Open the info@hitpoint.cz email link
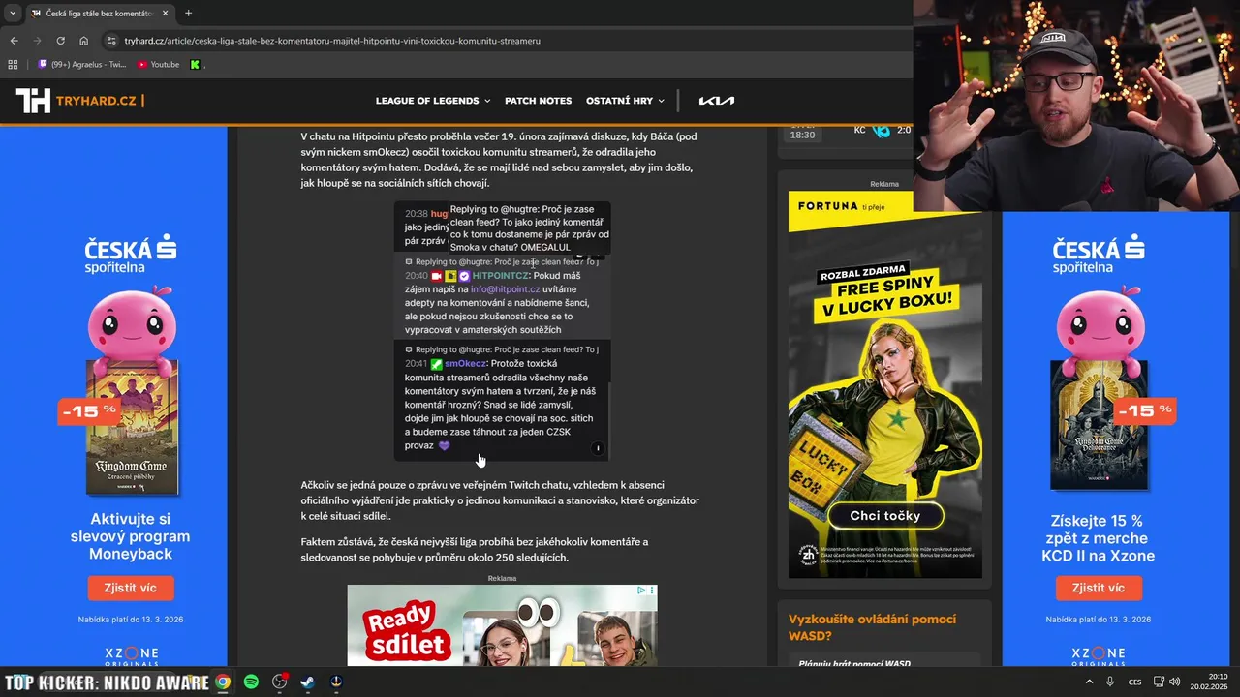Viewport: 1240px width, 697px height. coord(506,288)
